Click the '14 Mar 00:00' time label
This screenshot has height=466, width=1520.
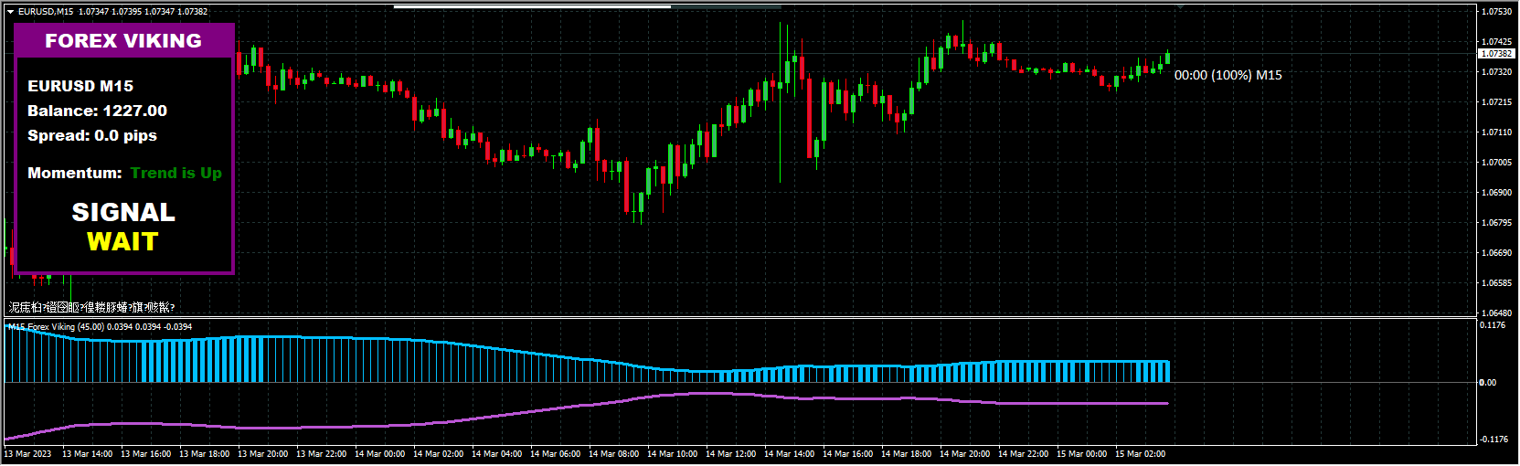(x=380, y=454)
